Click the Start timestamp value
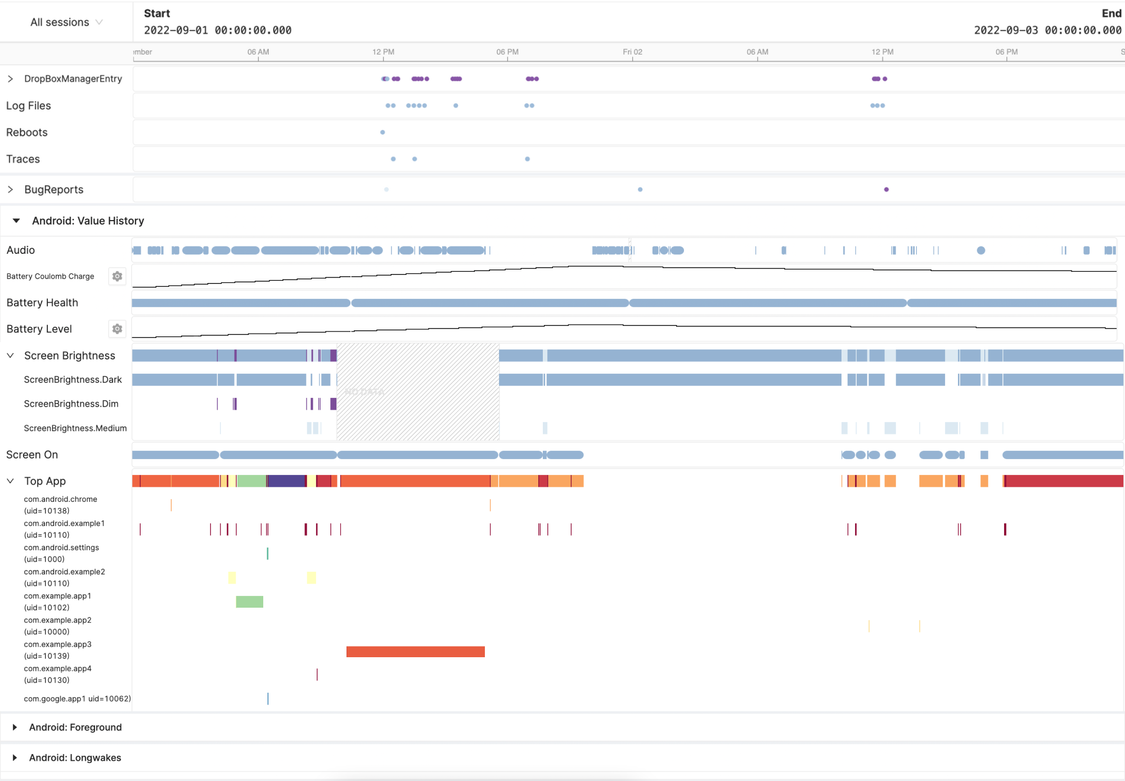 [218, 30]
